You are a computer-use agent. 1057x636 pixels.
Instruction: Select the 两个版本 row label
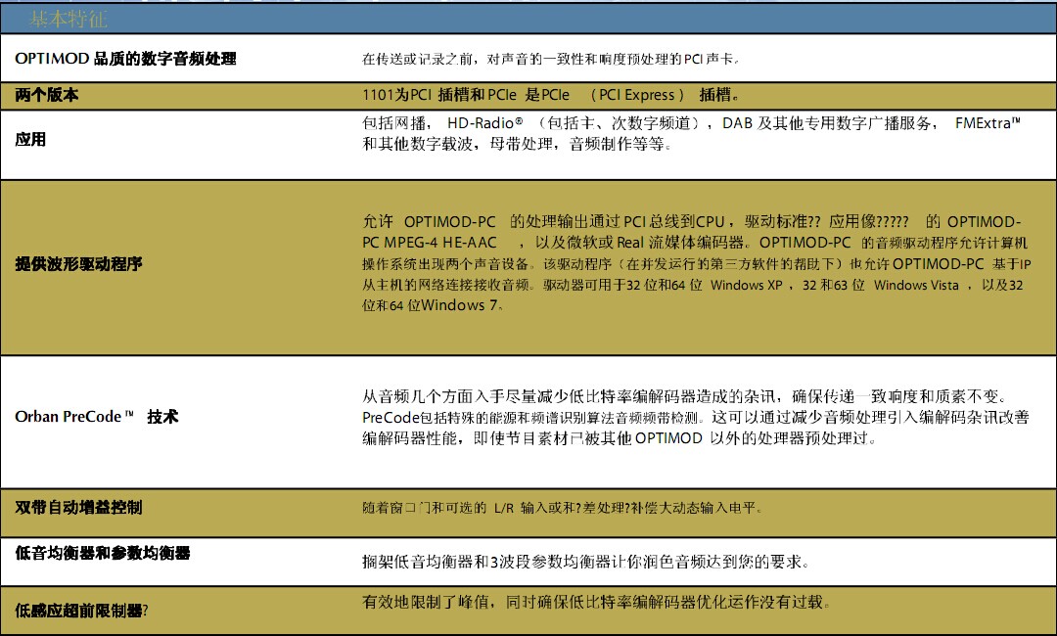(x=47, y=96)
